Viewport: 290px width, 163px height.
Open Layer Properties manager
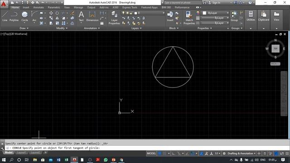point(114,18)
